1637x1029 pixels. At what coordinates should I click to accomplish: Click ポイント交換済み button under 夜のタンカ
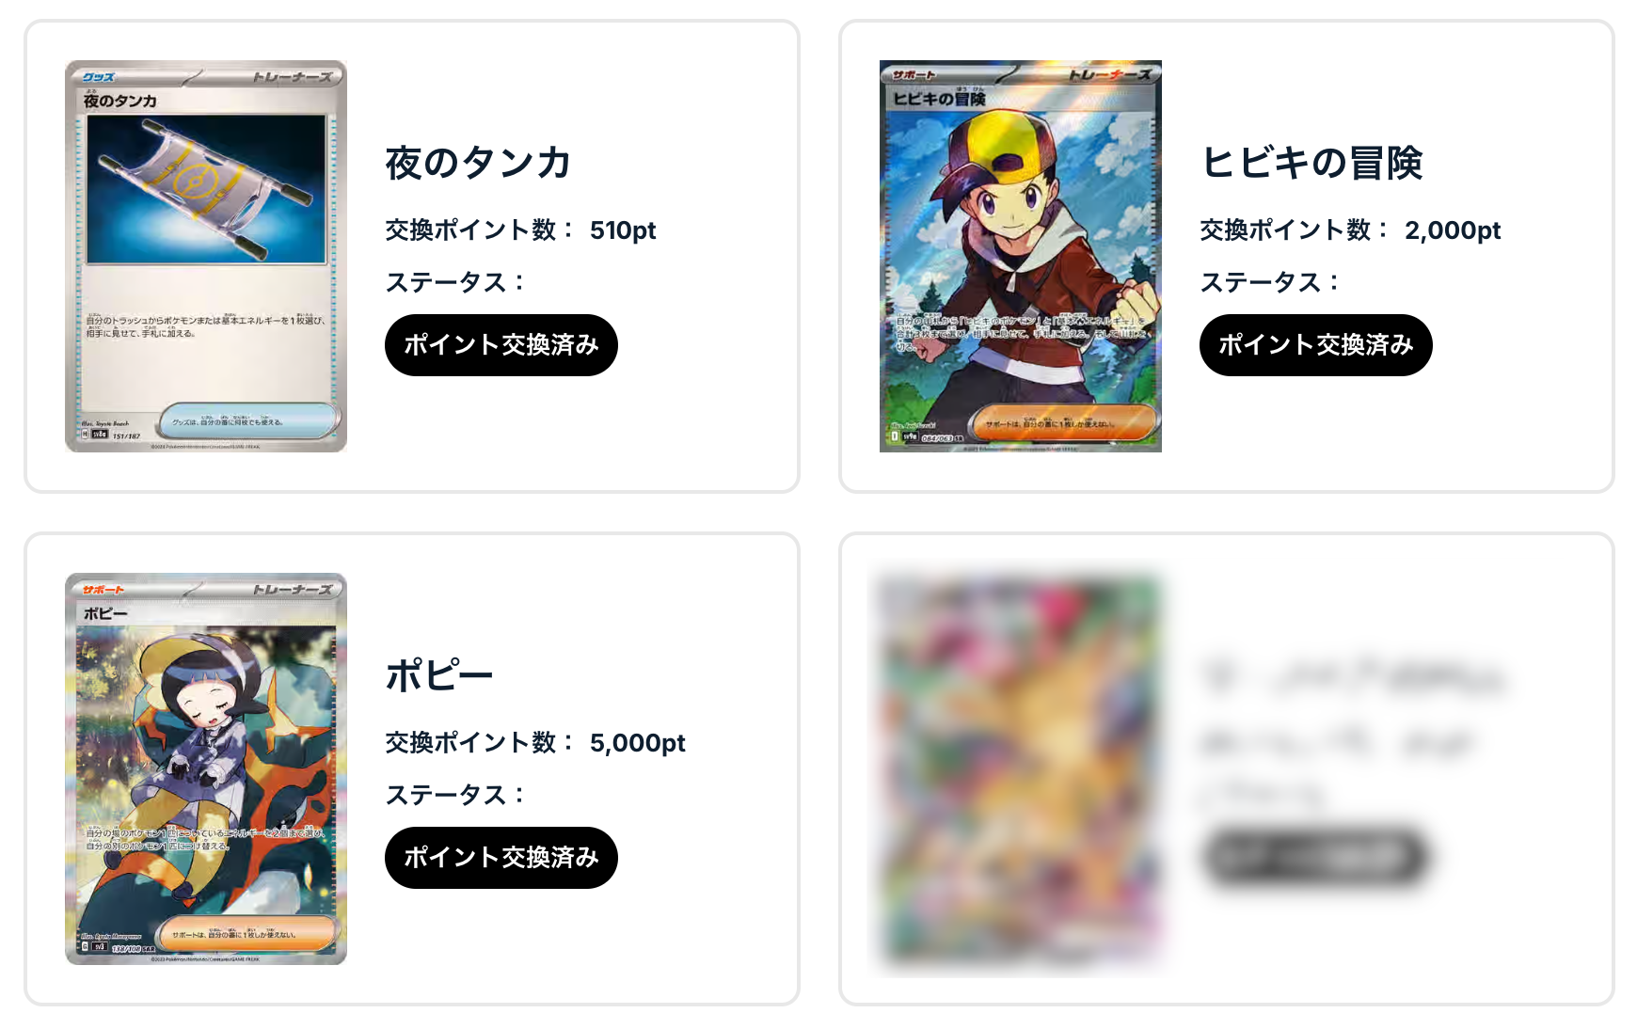pos(501,345)
